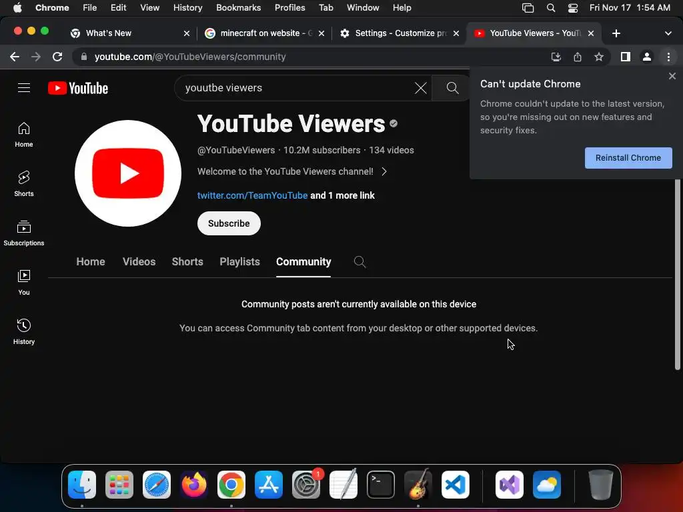Bookmark this page with the star icon

click(599, 57)
